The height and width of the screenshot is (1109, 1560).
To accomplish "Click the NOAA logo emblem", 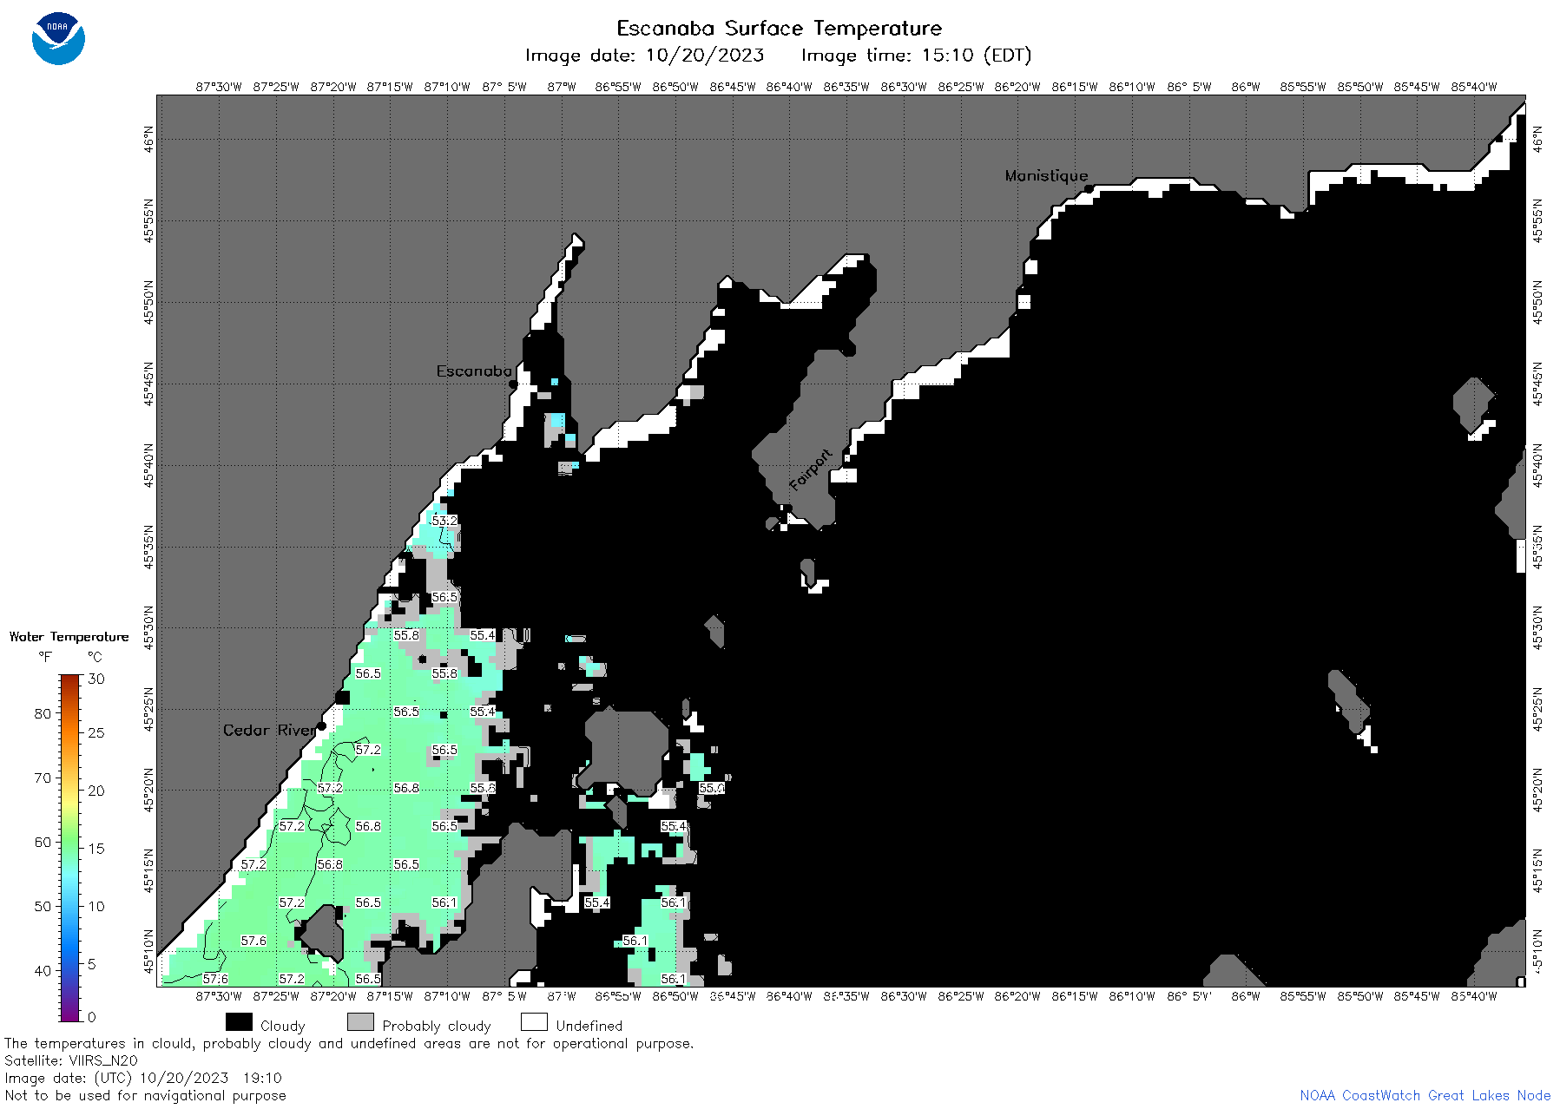I will click(x=58, y=38).
